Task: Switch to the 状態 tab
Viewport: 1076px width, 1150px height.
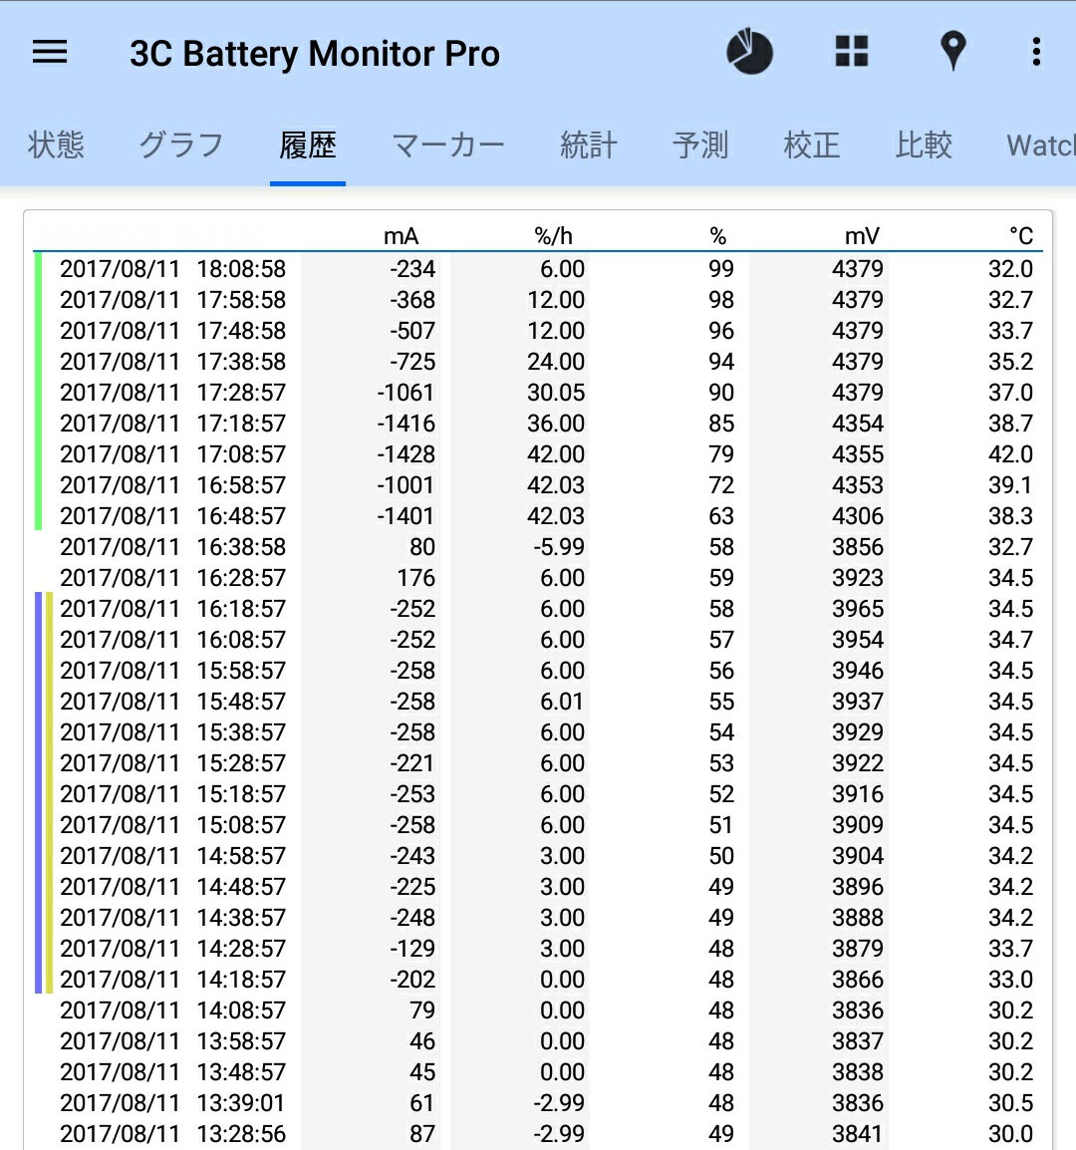Action: coord(56,144)
